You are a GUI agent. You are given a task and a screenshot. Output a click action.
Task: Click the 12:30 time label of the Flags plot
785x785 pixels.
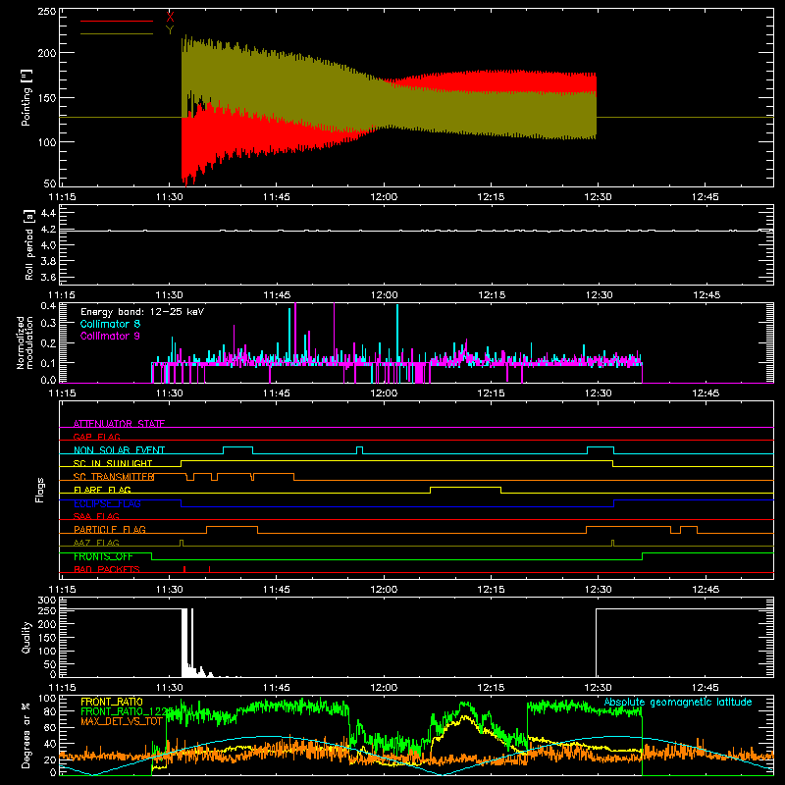tap(599, 590)
